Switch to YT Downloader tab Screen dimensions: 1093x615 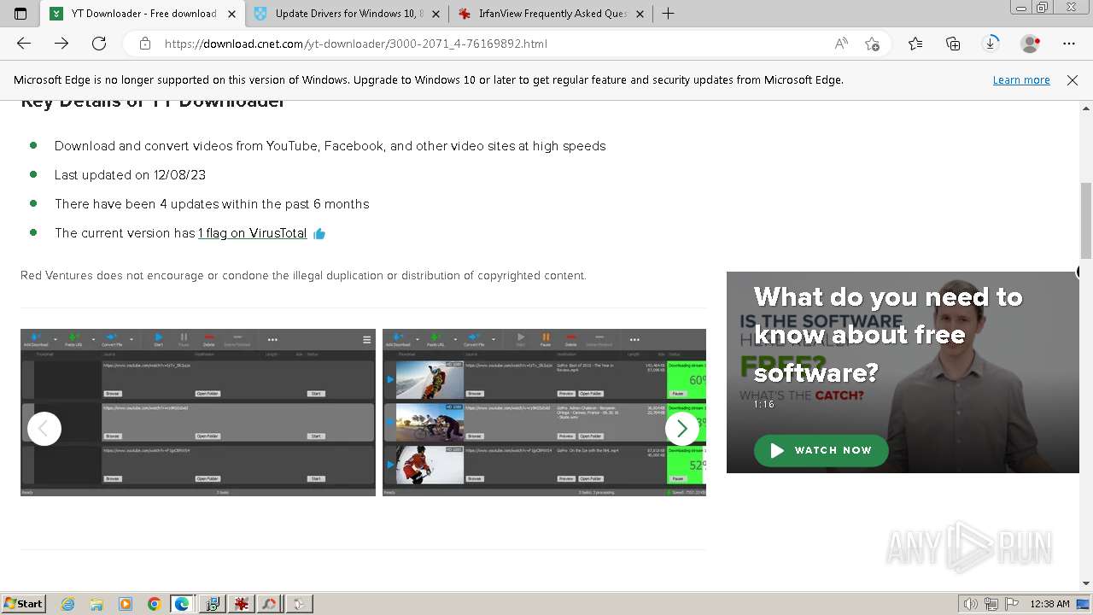coord(143,14)
